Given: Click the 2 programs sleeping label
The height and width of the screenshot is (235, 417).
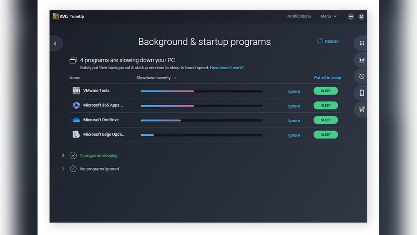Looking at the screenshot, I should point(99,155).
